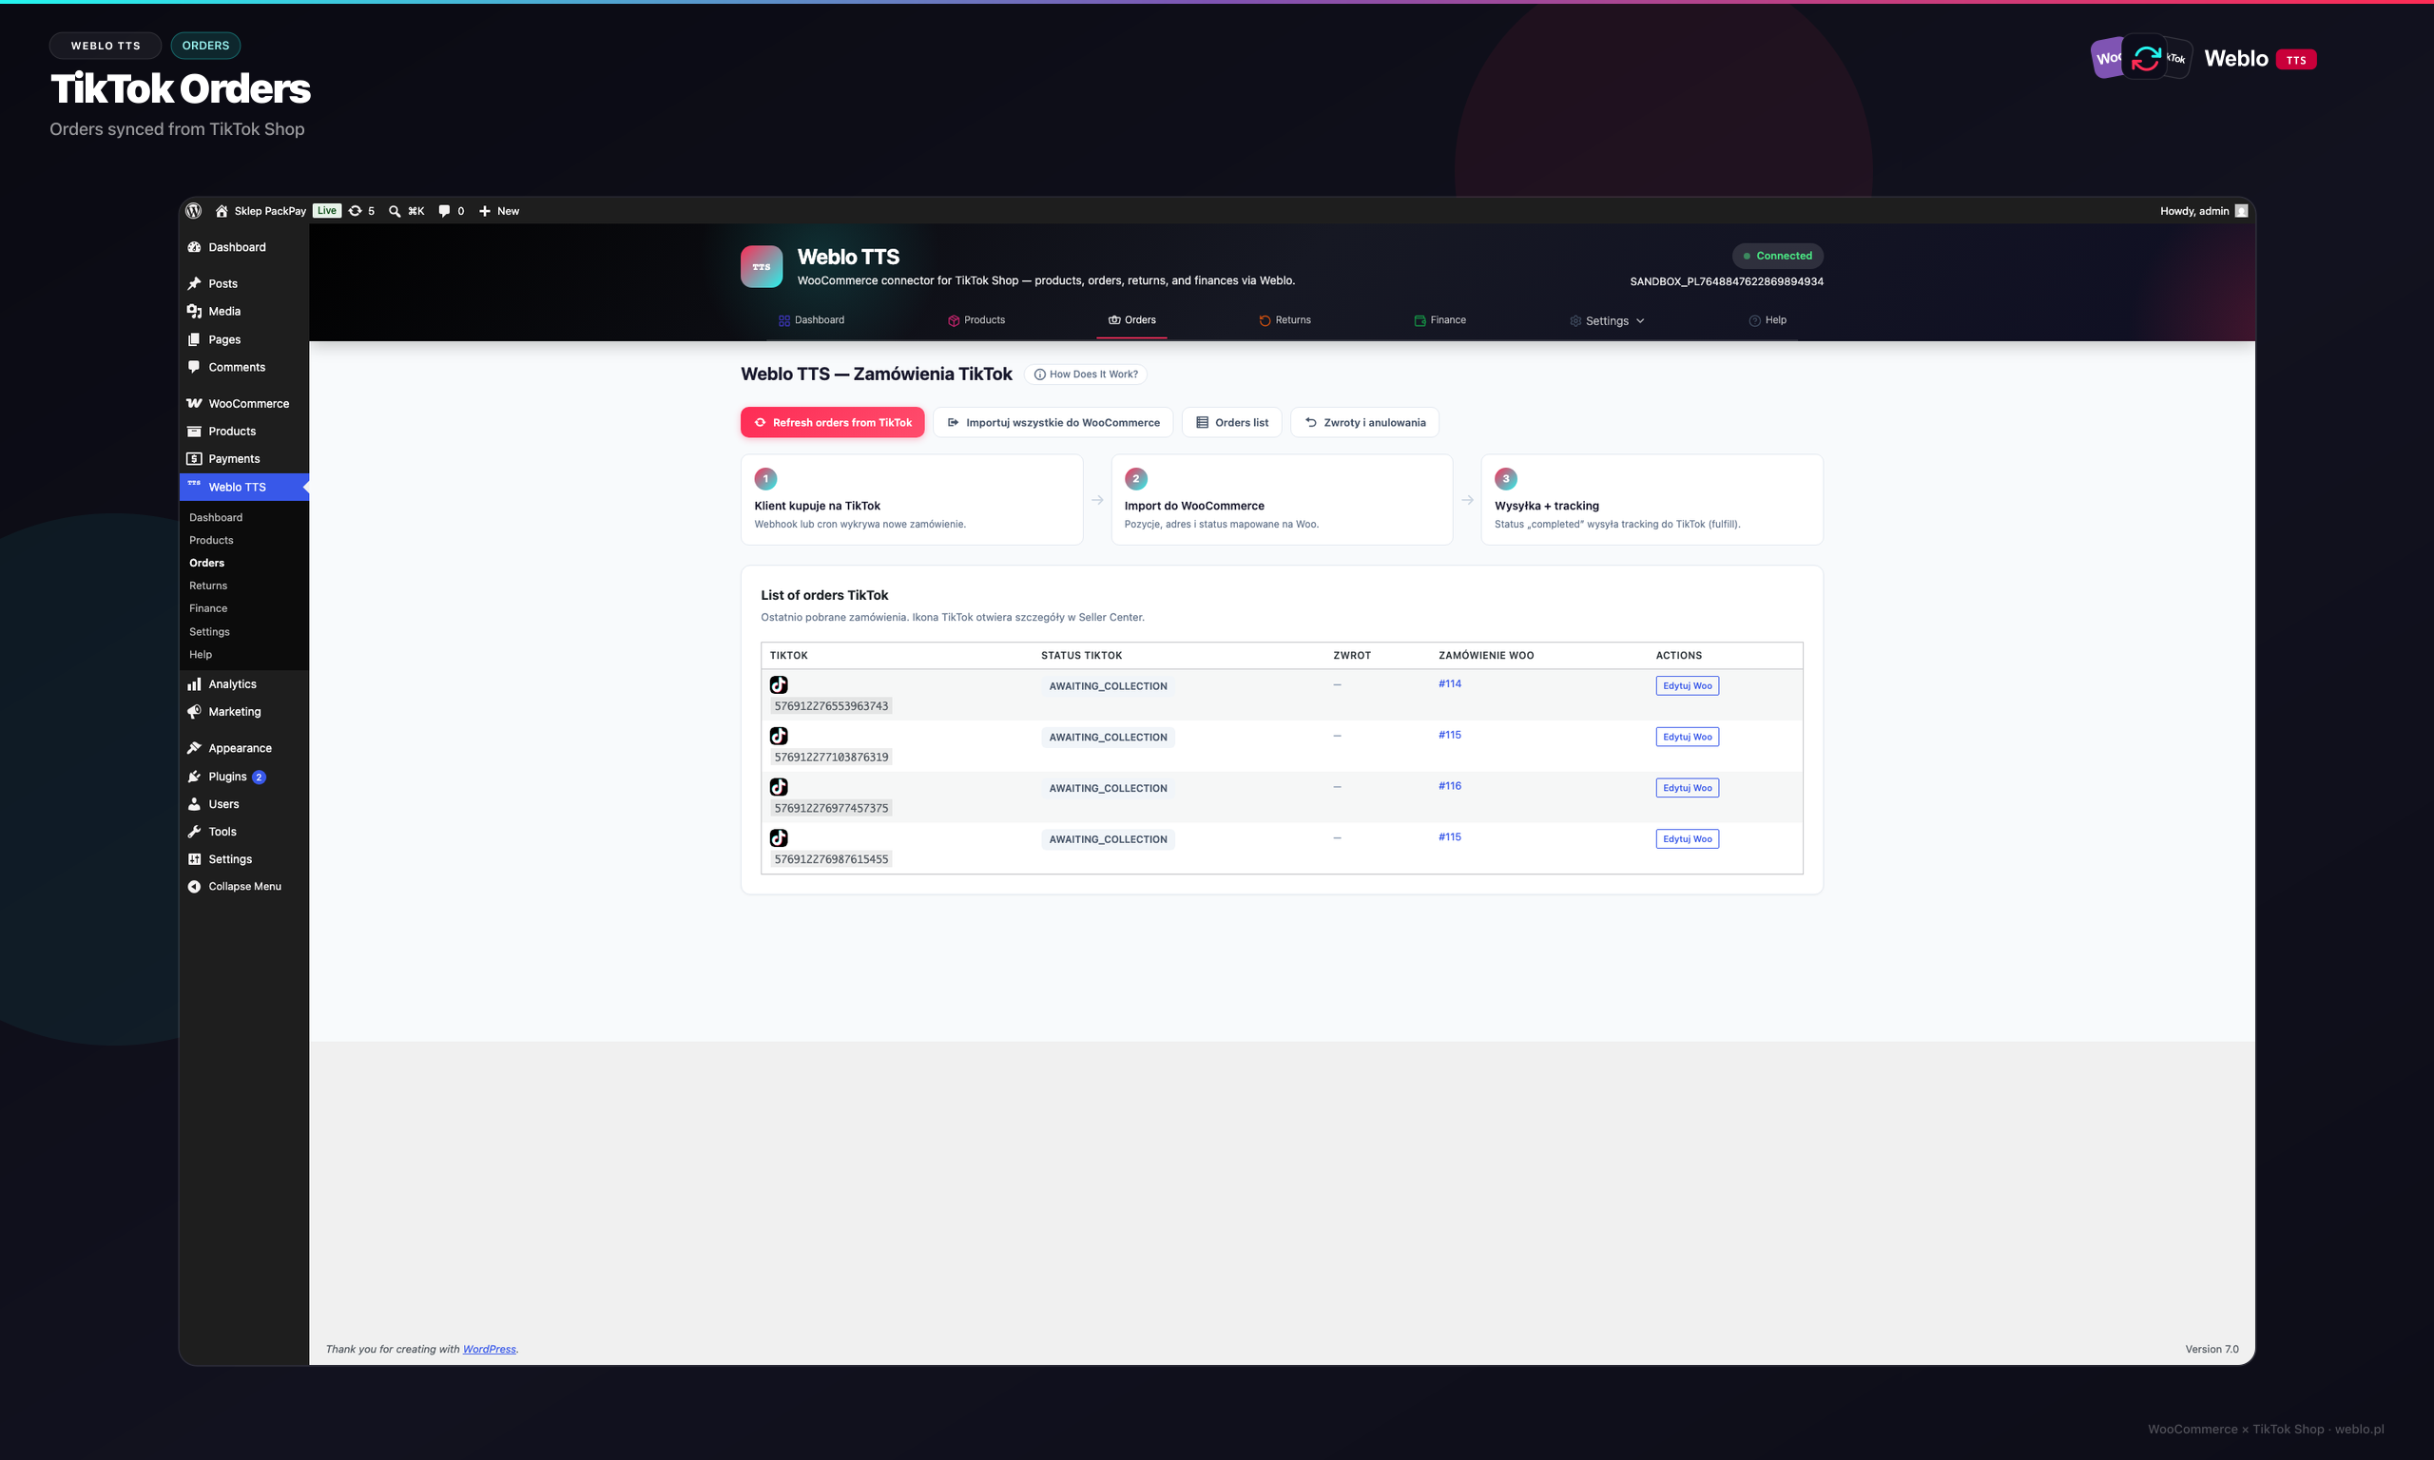Click the WooCommerce logo icon in sidebar

coord(194,403)
